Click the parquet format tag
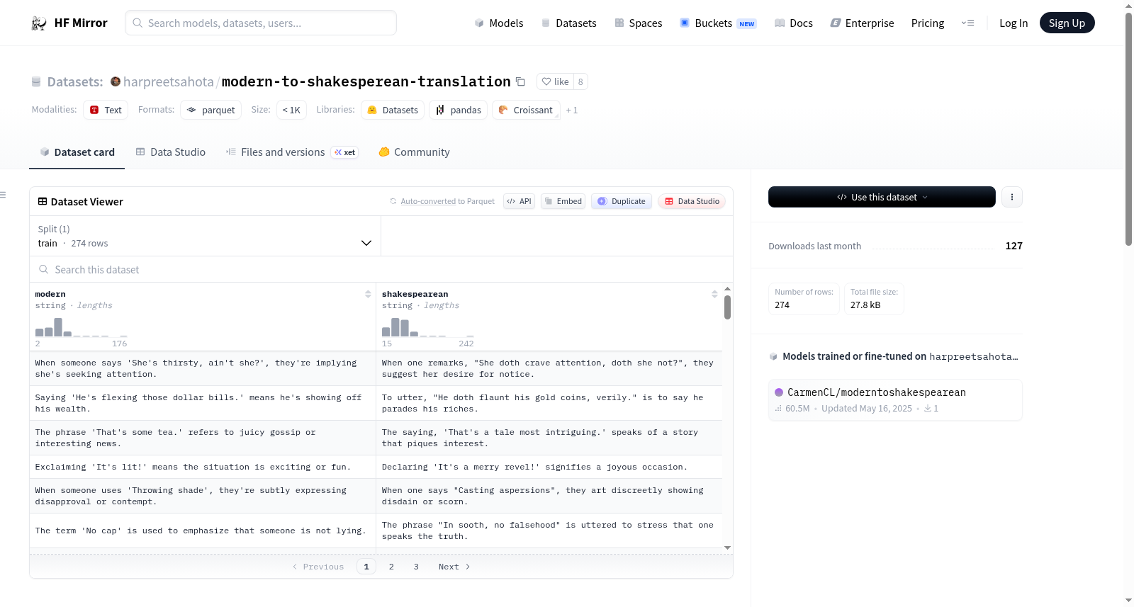 tap(210, 110)
